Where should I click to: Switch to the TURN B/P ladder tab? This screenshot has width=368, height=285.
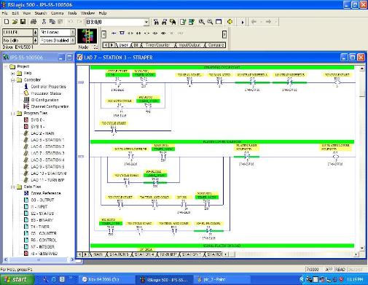click(x=167, y=254)
